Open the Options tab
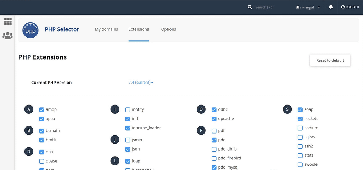 pos(168,29)
